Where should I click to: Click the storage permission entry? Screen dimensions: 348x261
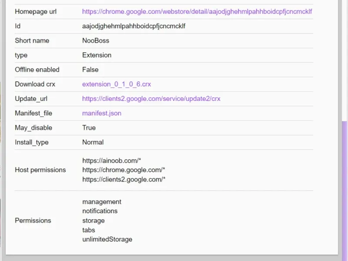tap(93, 221)
